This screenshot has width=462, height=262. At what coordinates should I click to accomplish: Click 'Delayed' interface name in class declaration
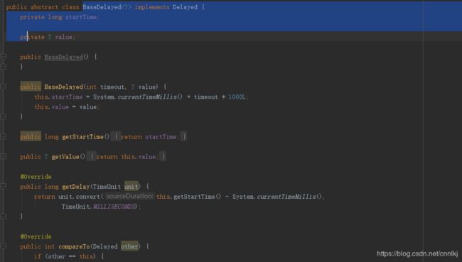tap(185, 7)
